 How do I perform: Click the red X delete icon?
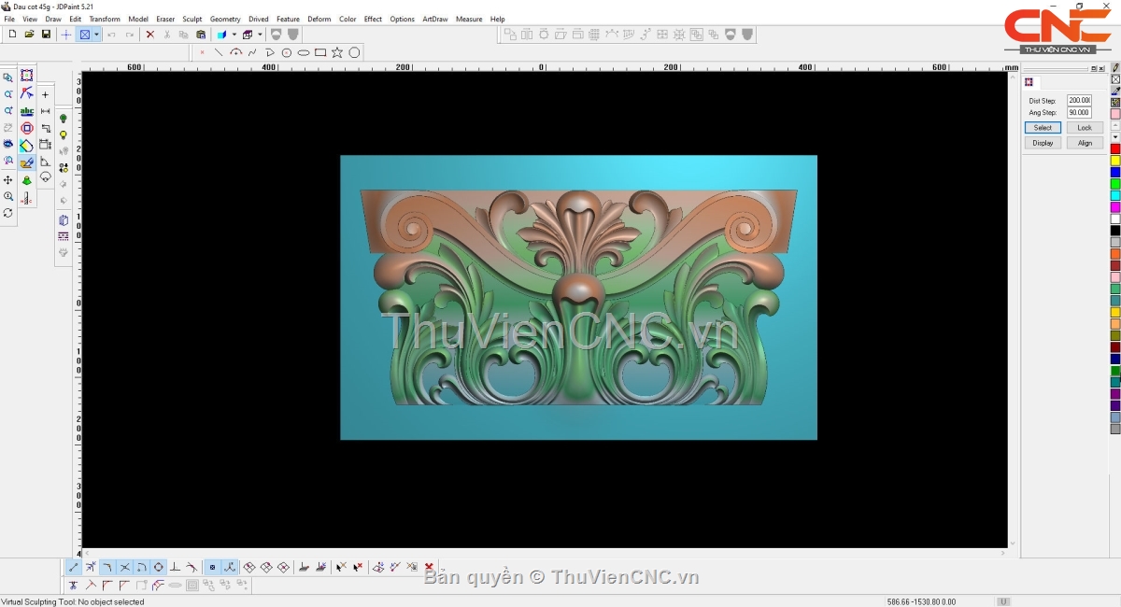pyautogui.click(x=149, y=35)
